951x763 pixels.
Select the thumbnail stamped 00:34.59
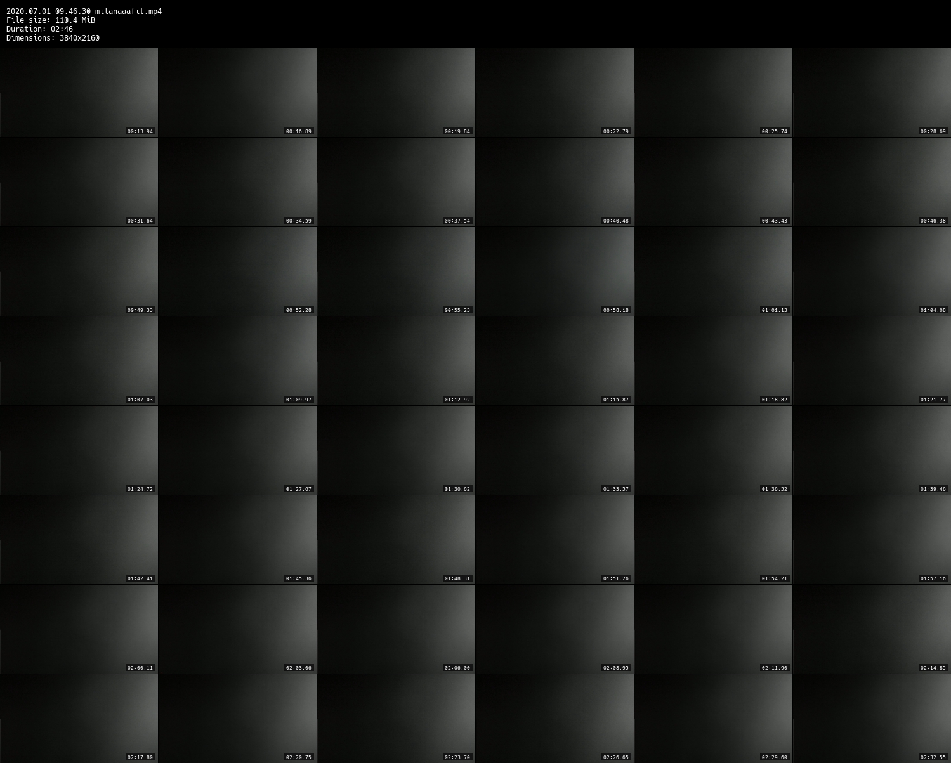click(x=237, y=182)
